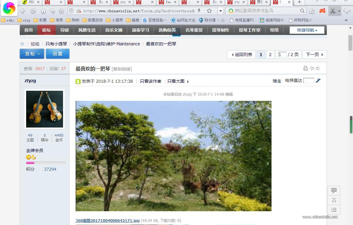Screen dimensions: 353x225
Task: Go to next thread arrow icon
Action: pyautogui.click(x=318, y=68)
